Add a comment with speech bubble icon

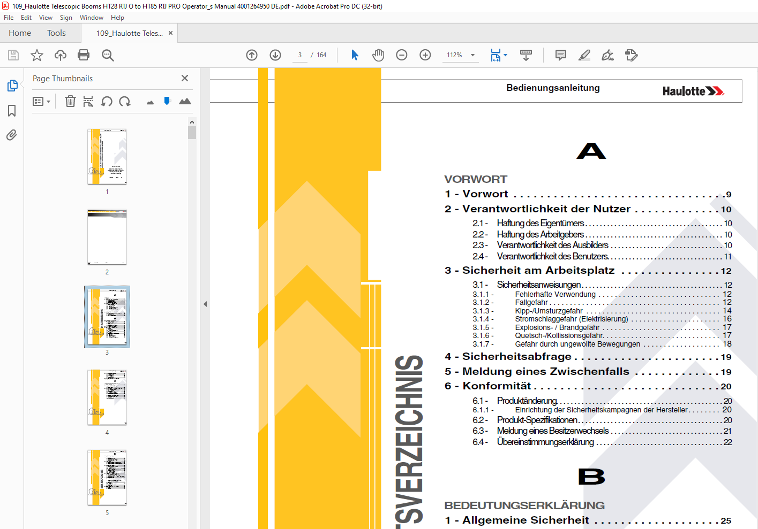pos(561,55)
